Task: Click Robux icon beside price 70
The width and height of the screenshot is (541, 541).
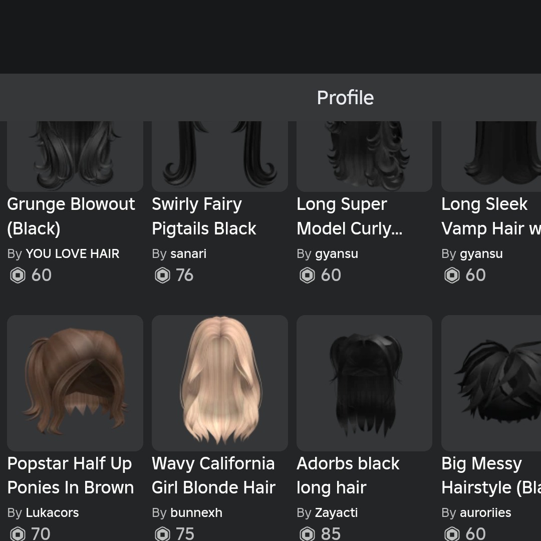Action: click(18, 534)
